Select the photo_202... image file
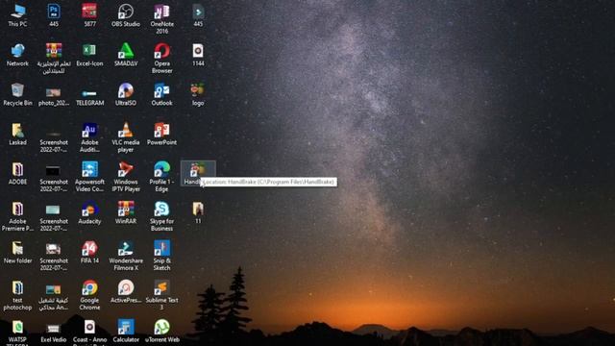The image size is (615, 346). [x=54, y=96]
